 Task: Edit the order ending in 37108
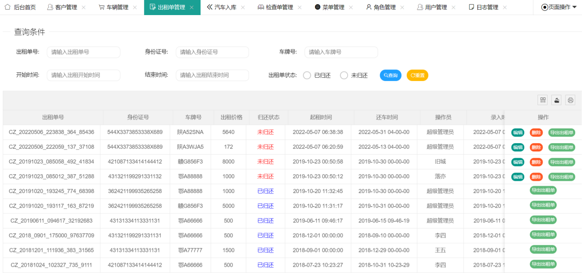coord(518,147)
